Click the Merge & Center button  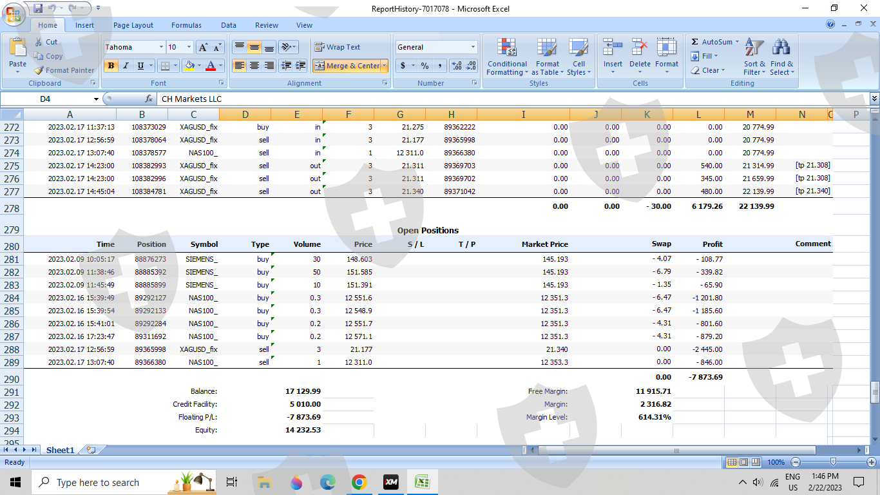[347, 66]
